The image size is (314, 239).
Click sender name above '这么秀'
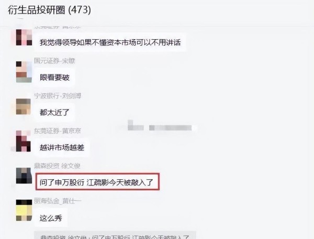click(x=58, y=201)
